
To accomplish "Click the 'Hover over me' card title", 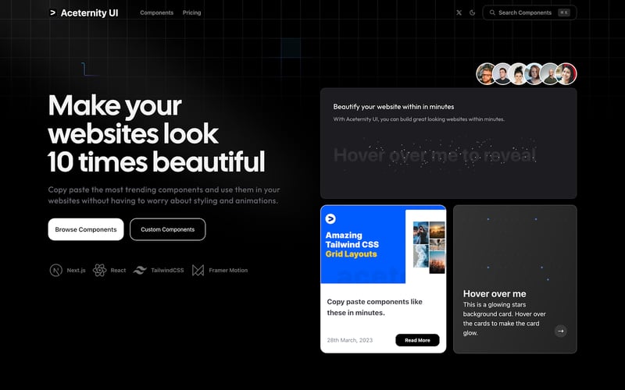I will pyautogui.click(x=495, y=294).
